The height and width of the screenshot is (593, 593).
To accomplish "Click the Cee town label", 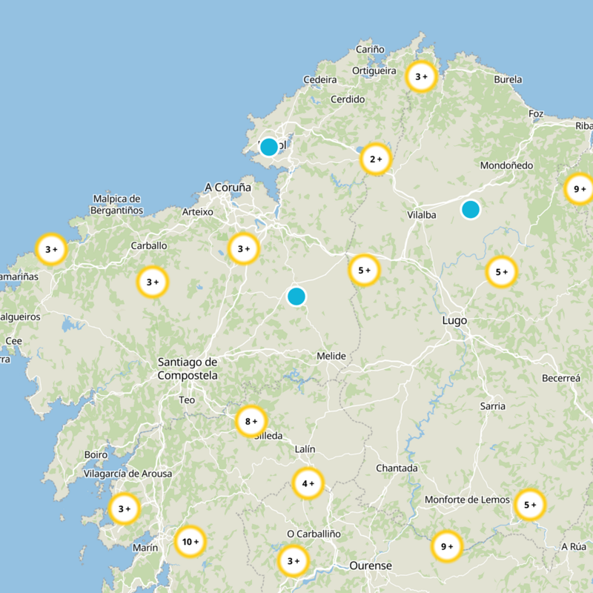I will point(13,341).
